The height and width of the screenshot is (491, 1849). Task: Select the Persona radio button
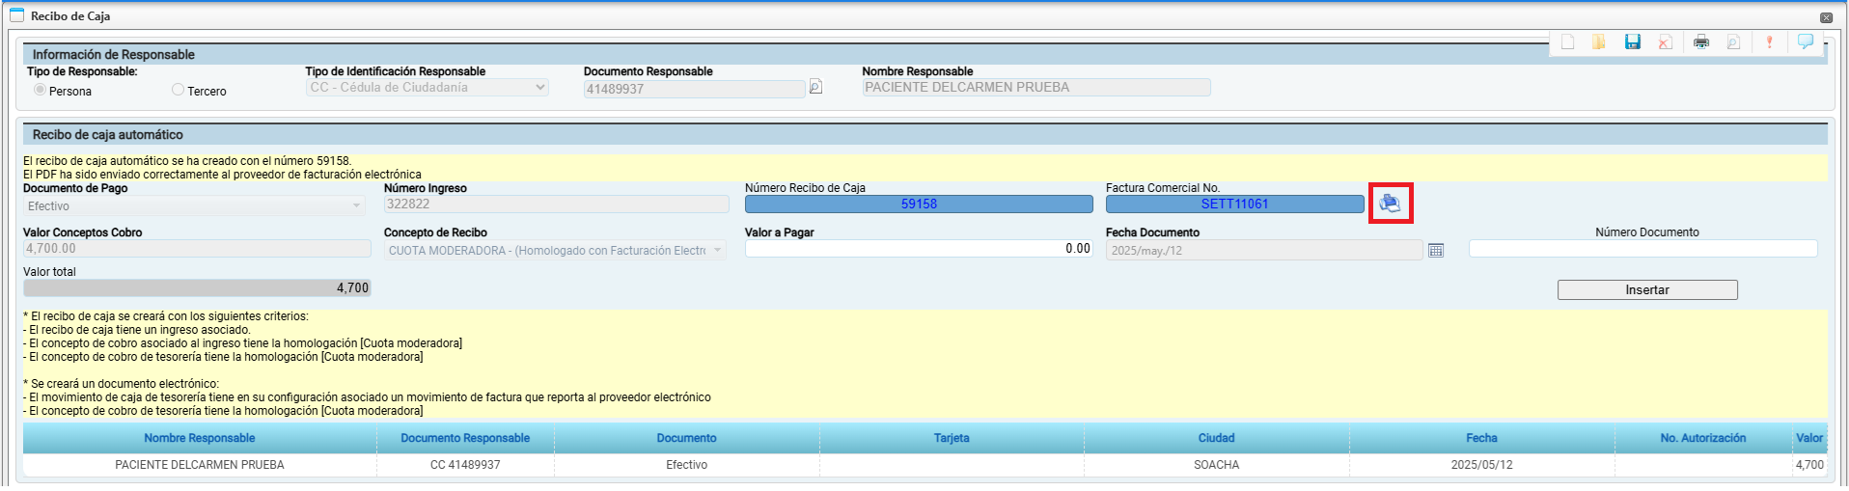pyautogui.click(x=40, y=90)
